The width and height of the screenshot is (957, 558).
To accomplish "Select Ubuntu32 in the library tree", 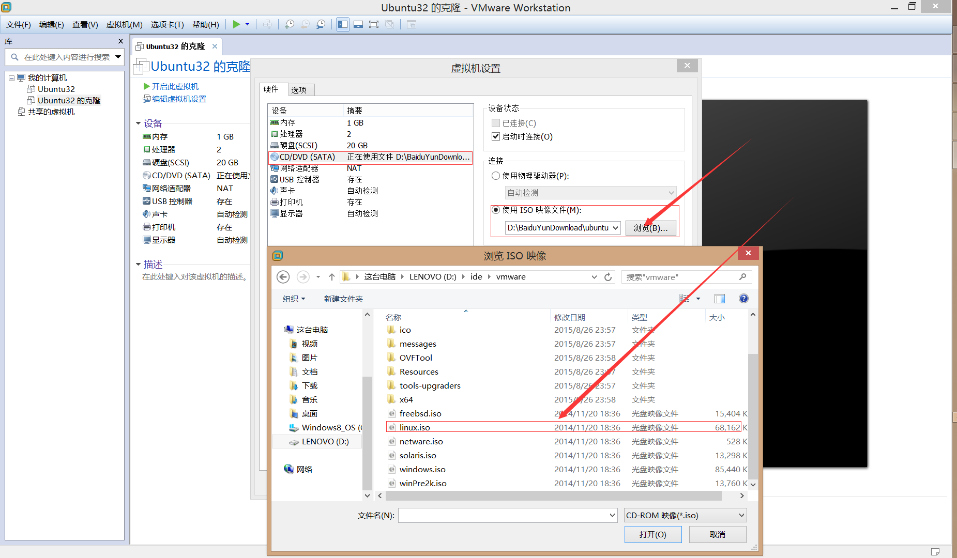I will (x=56, y=89).
